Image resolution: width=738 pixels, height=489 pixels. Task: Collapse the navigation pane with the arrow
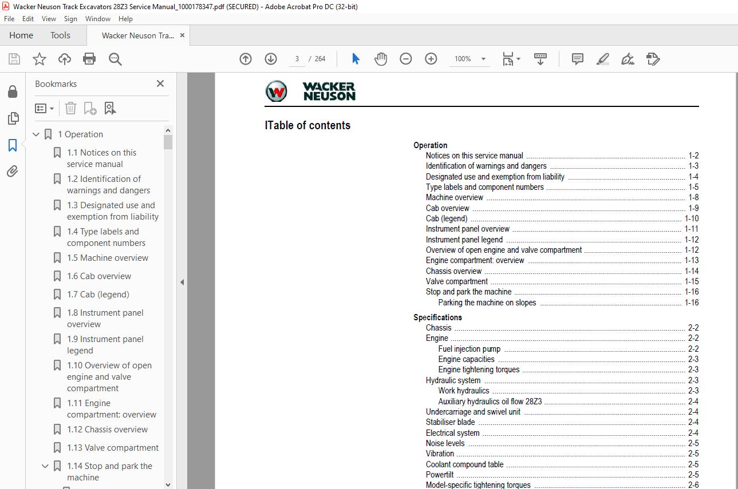coord(182,282)
